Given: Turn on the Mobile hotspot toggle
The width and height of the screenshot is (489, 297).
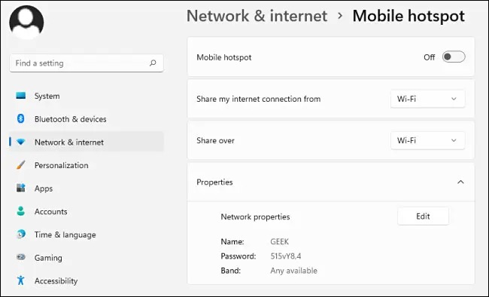Looking at the screenshot, I should click(454, 57).
